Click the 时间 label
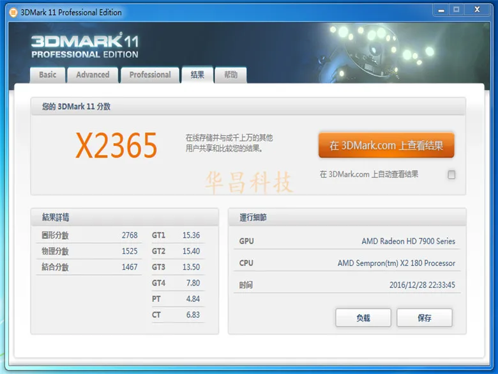The image size is (498, 374). point(246,285)
